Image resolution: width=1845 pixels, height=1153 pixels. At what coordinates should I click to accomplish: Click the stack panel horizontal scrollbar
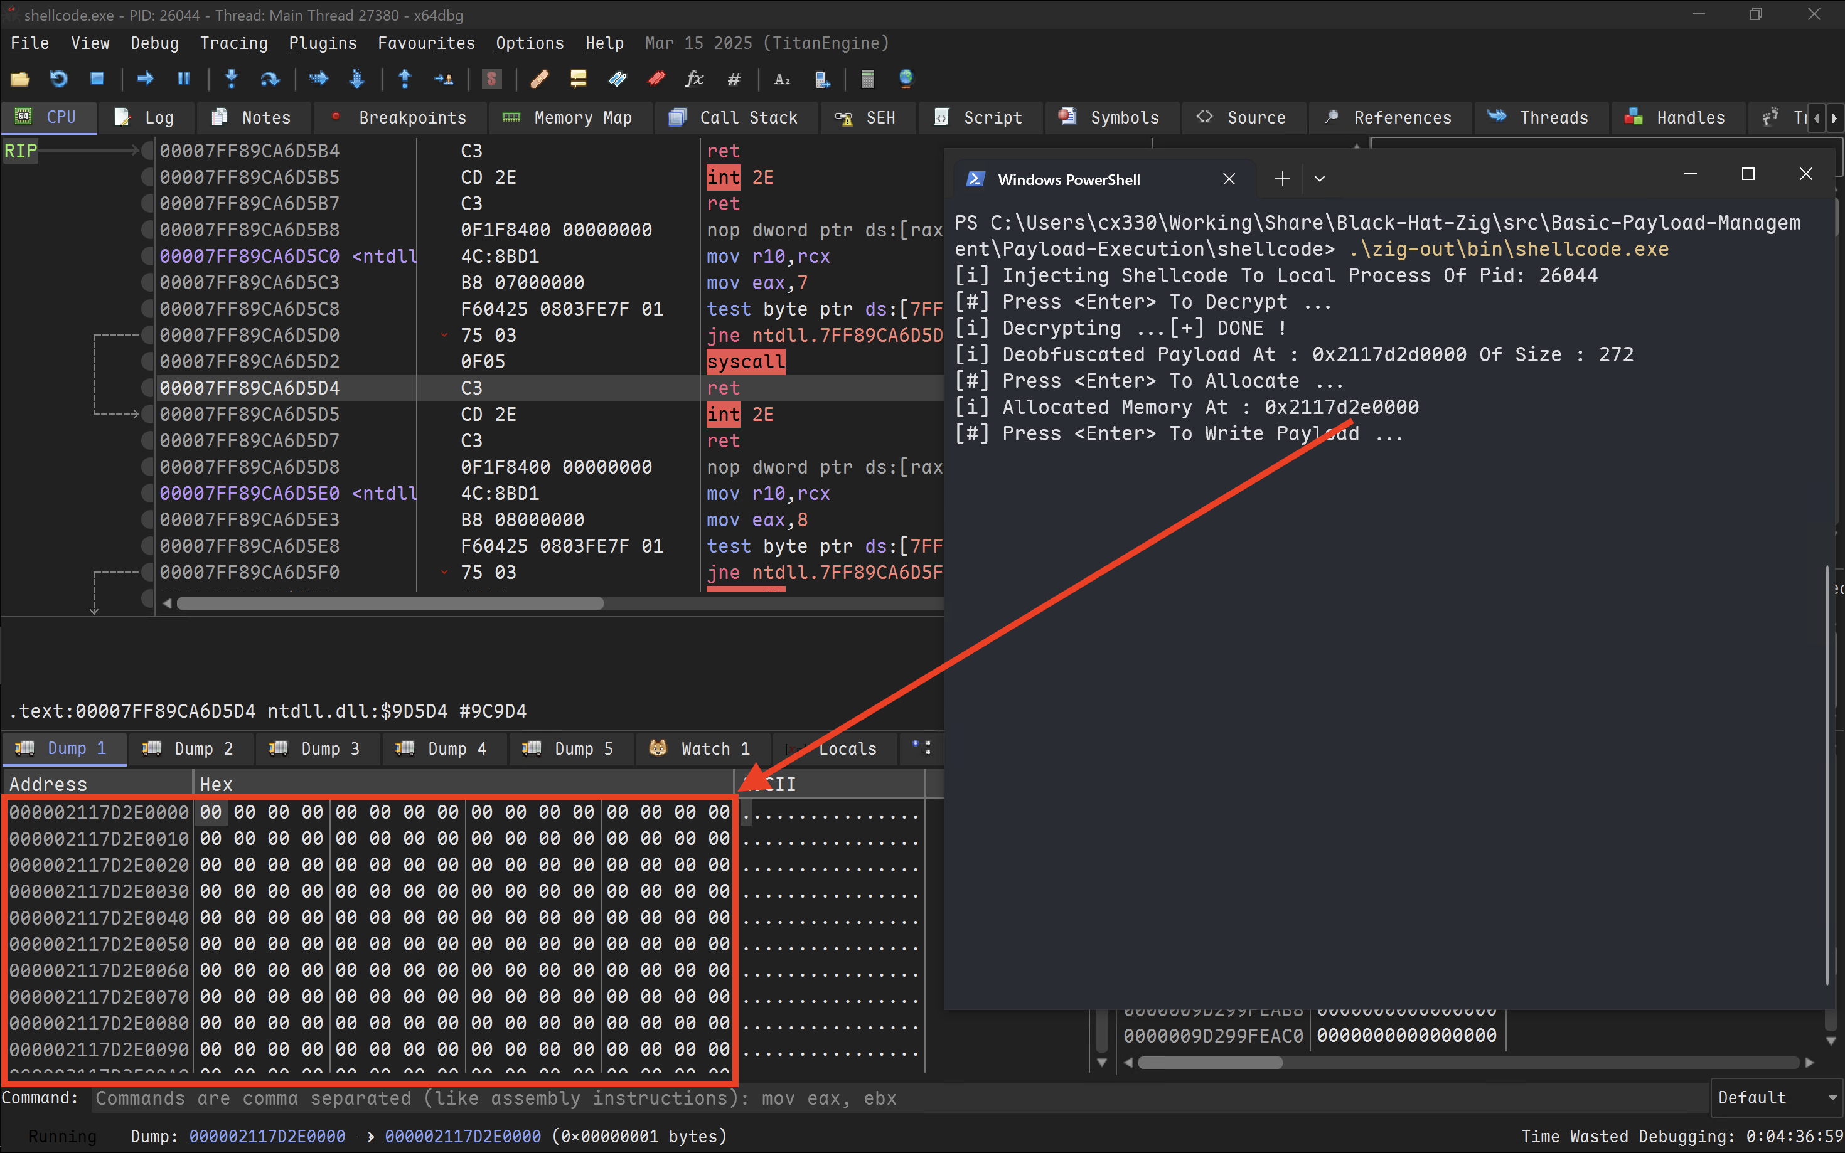(x=1211, y=1062)
